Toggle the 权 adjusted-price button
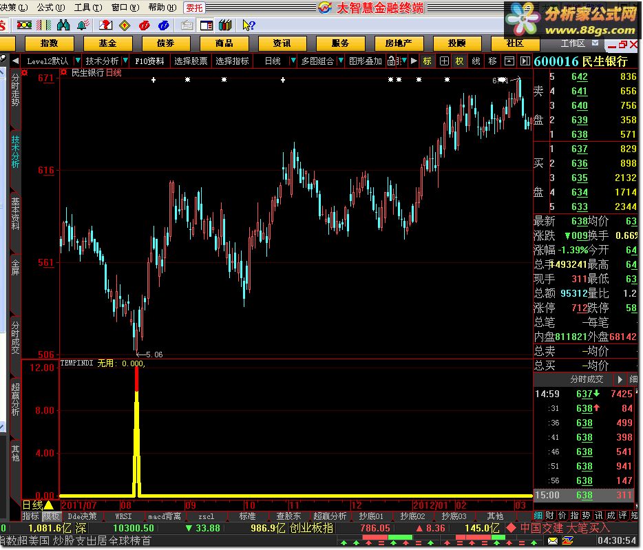This screenshot has height=550, width=643. (460, 61)
